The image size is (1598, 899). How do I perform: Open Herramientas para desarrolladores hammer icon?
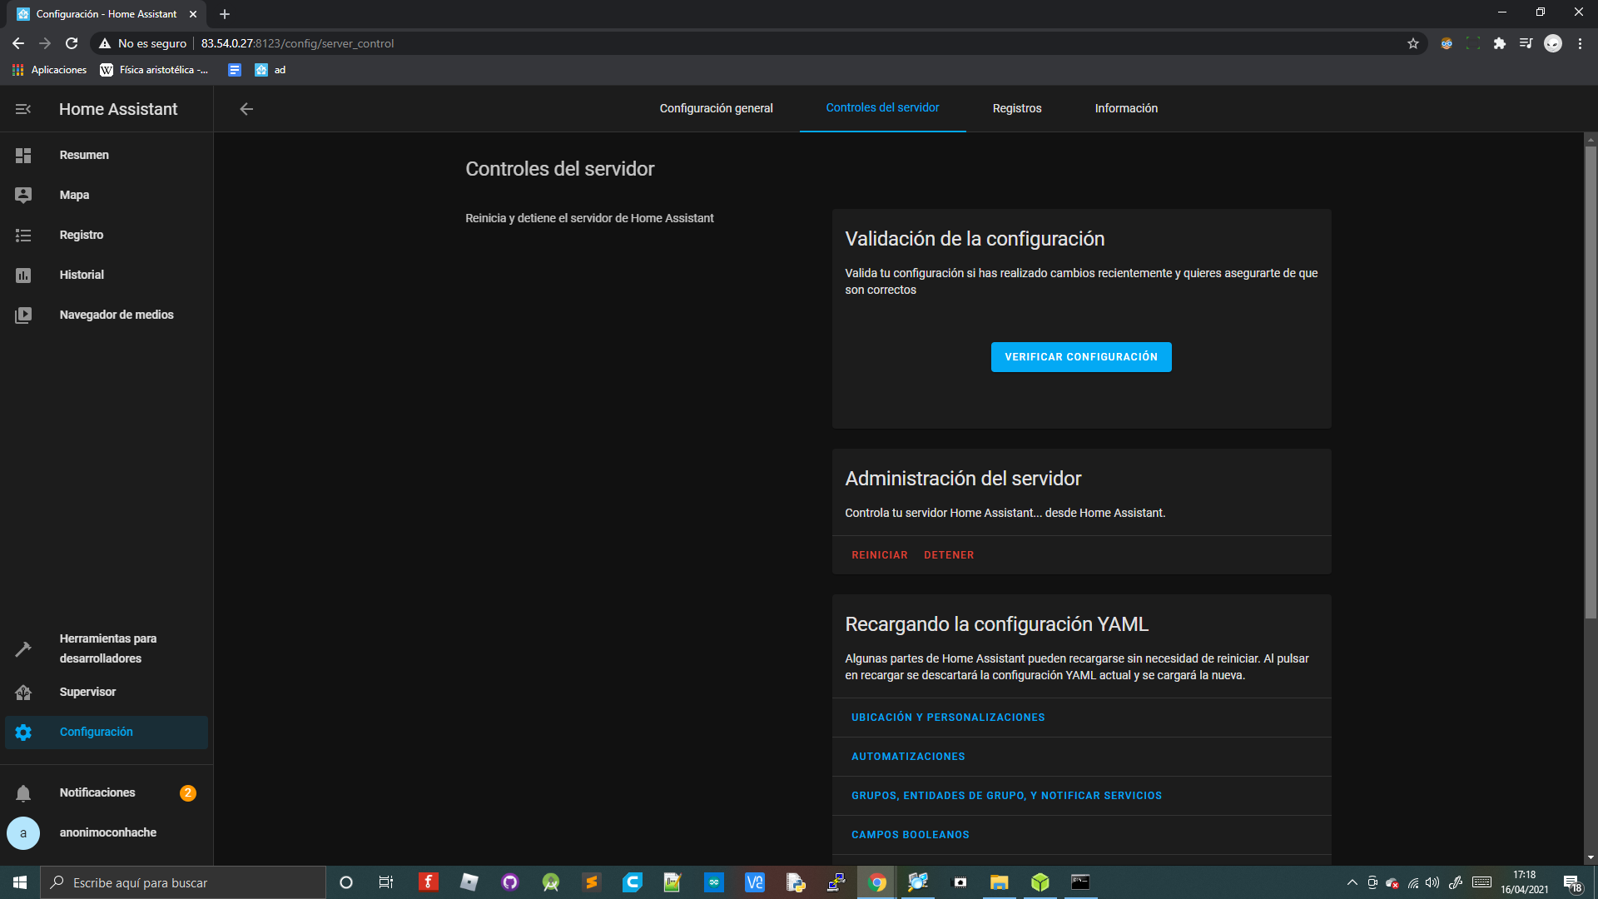tap(23, 648)
